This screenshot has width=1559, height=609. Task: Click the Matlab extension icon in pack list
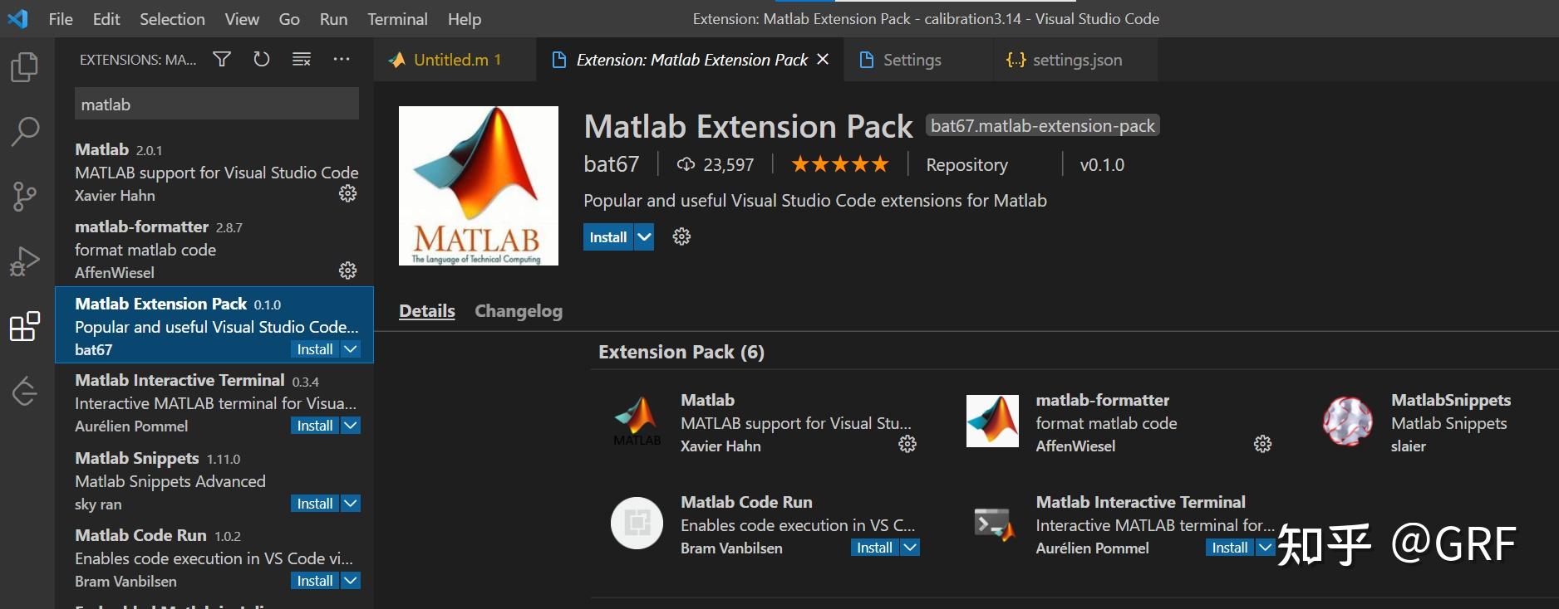[x=637, y=421]
